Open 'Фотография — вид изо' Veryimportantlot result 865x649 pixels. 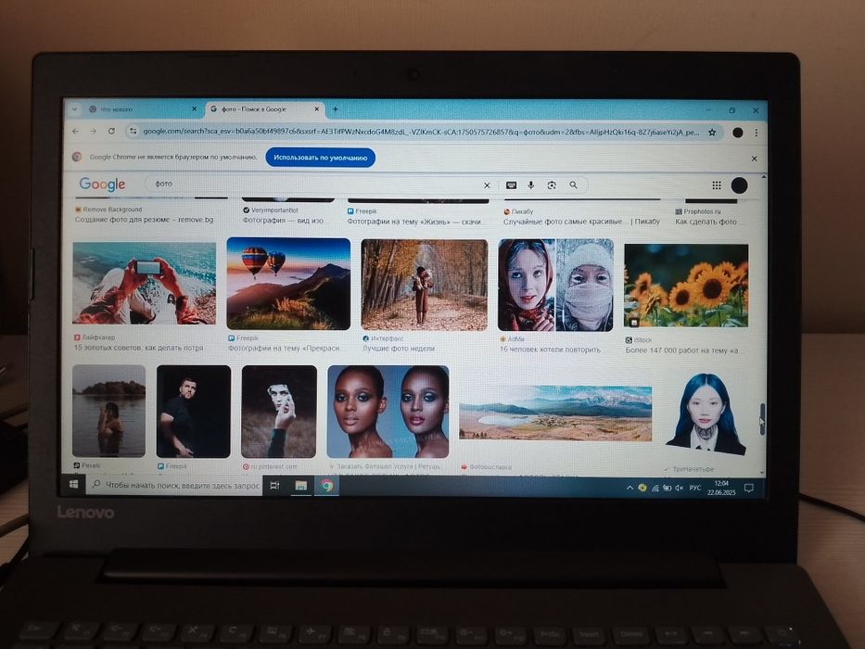click(283, 221)
